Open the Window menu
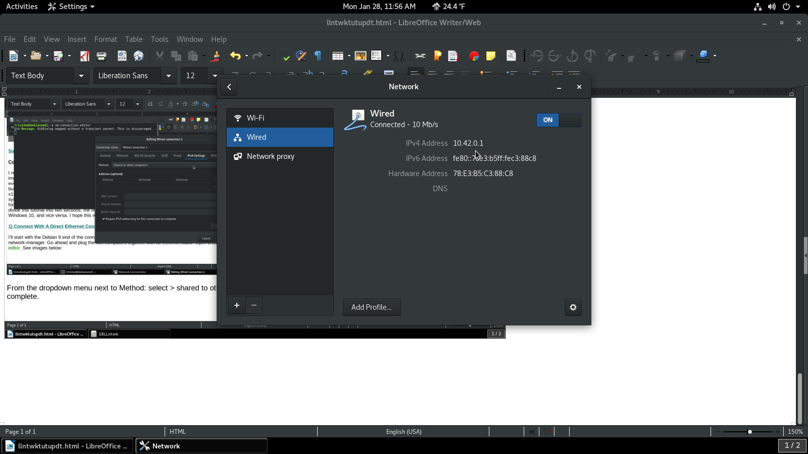Viewport: 808px width, 454px height. 190,39
